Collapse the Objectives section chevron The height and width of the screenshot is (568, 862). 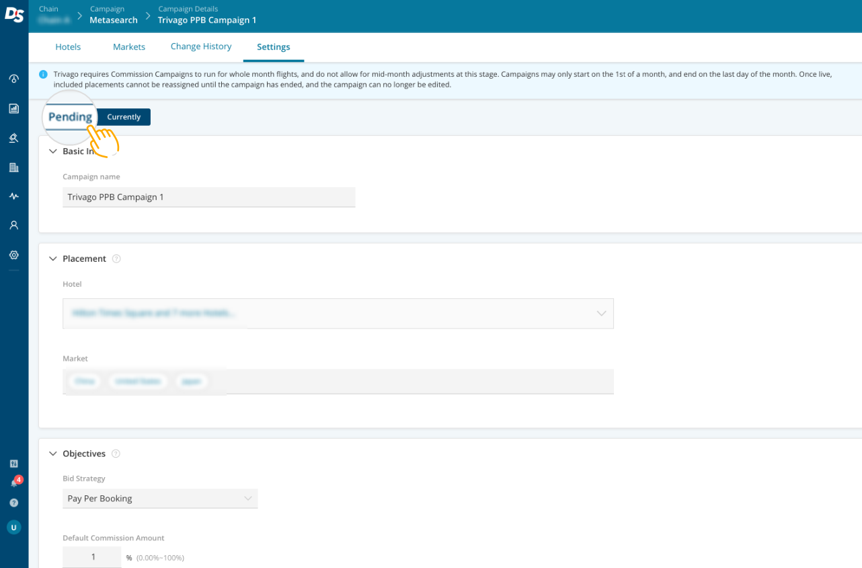pyautogui.click(x=53, y=454)
